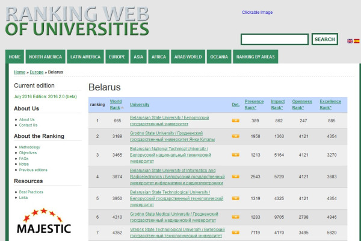Click openness rank value 2798

point(303,217)
